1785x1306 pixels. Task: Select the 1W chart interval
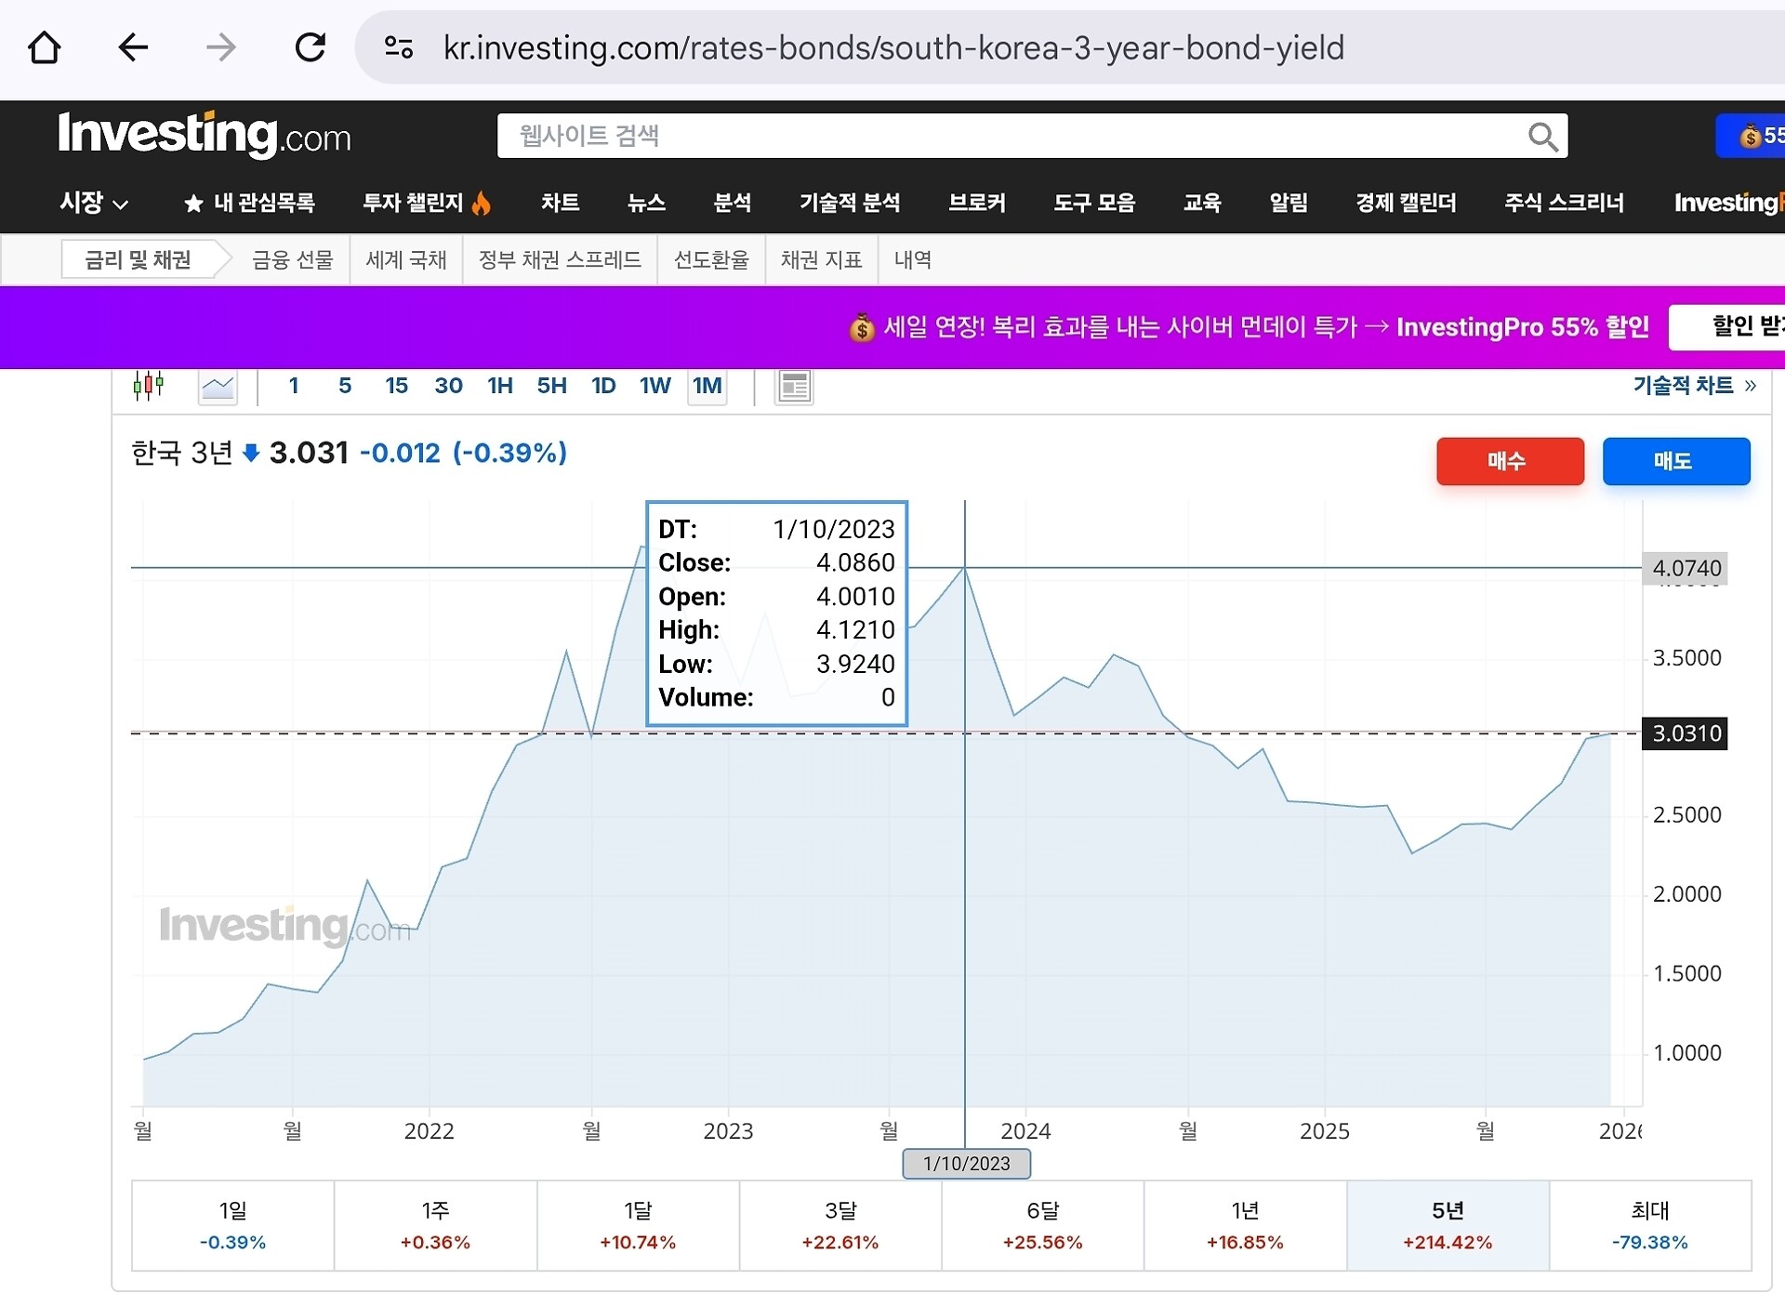pyautogui.click(x=654, y=386)
